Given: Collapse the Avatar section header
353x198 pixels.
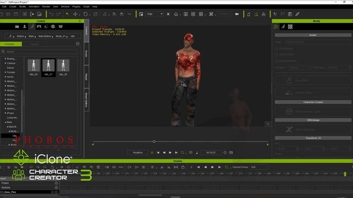Looking at the screenshot, I should [x=313, y=35].
